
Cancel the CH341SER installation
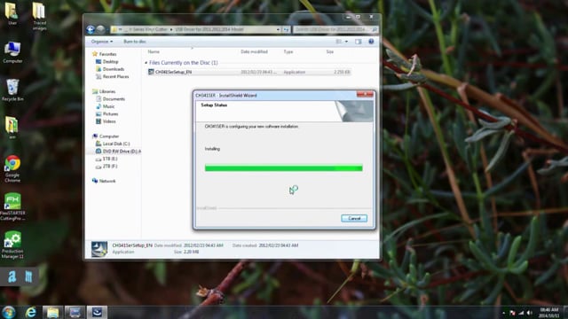click(x=354, y=218)
